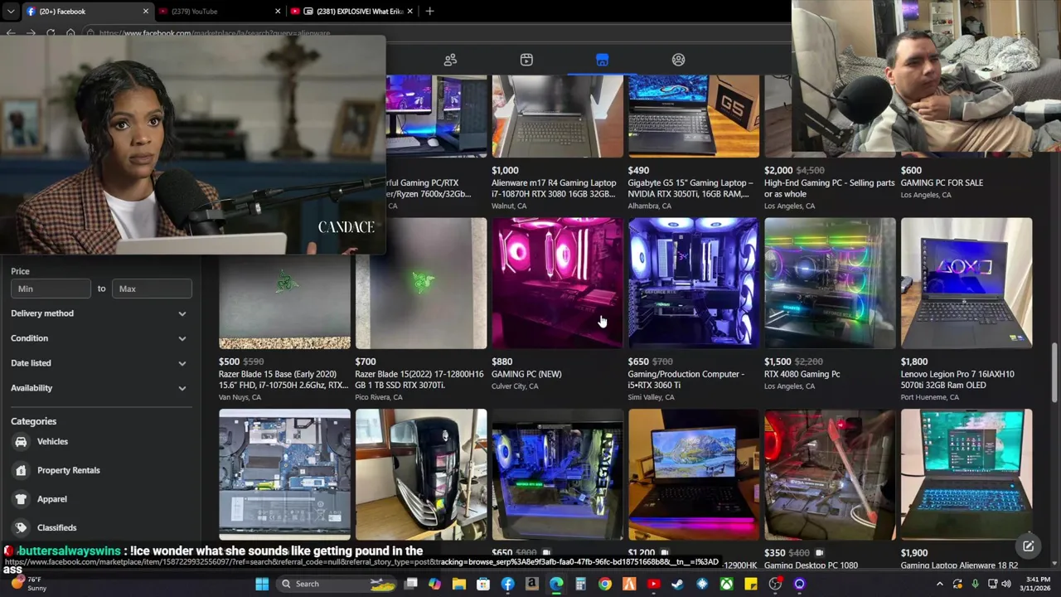Open Sticky Notes from the taskbar
Image resolution: width=1061 pixels, height=597 pixels.
[751, 584]
